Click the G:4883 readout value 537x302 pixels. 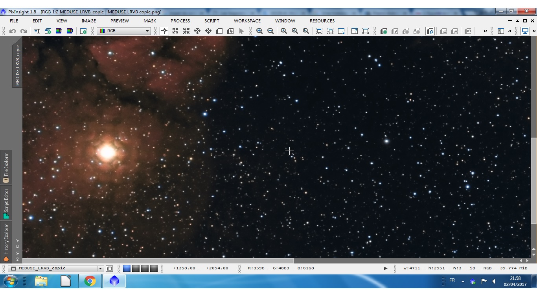click(281, 269)
